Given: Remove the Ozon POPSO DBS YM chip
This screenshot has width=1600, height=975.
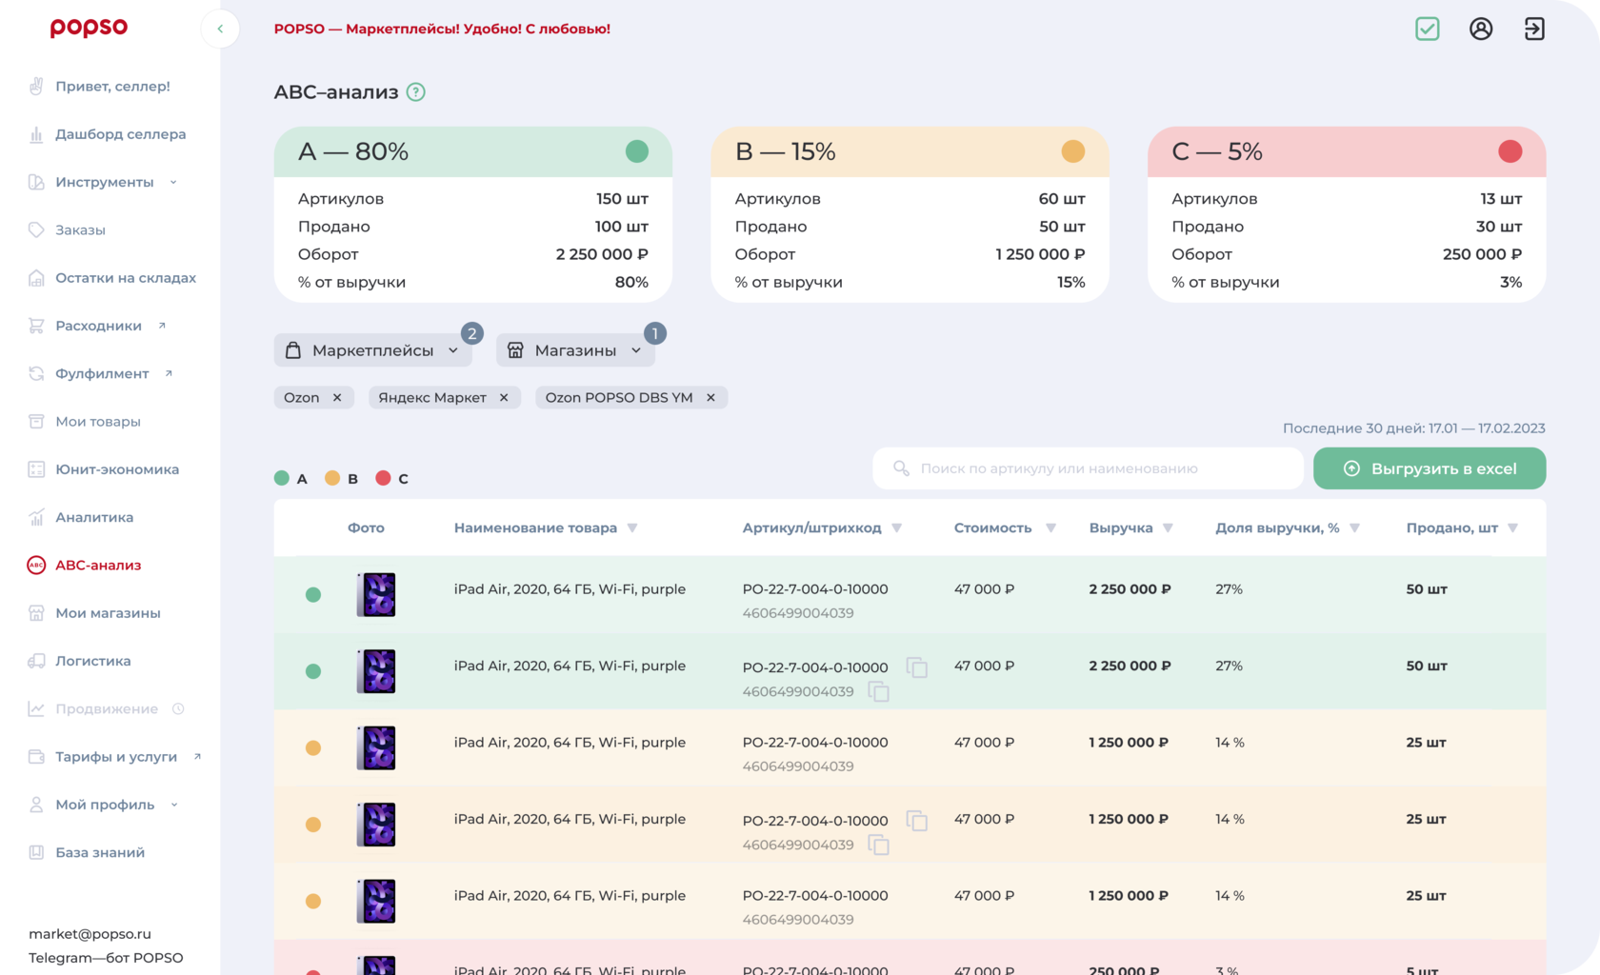Looking at the screenshot, I should [710, 398].
